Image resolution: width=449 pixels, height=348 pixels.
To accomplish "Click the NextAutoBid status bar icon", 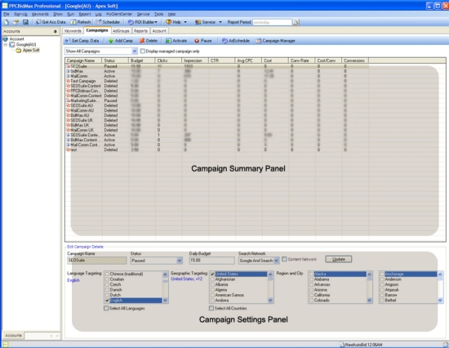I will (x=343, y=345).
